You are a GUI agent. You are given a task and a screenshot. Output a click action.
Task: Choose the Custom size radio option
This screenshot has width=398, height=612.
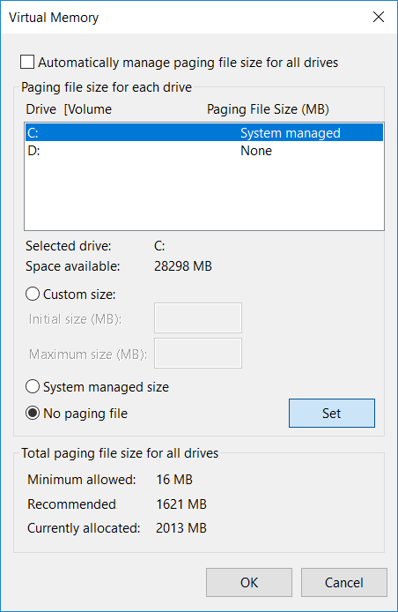click(x=33, y=294)
